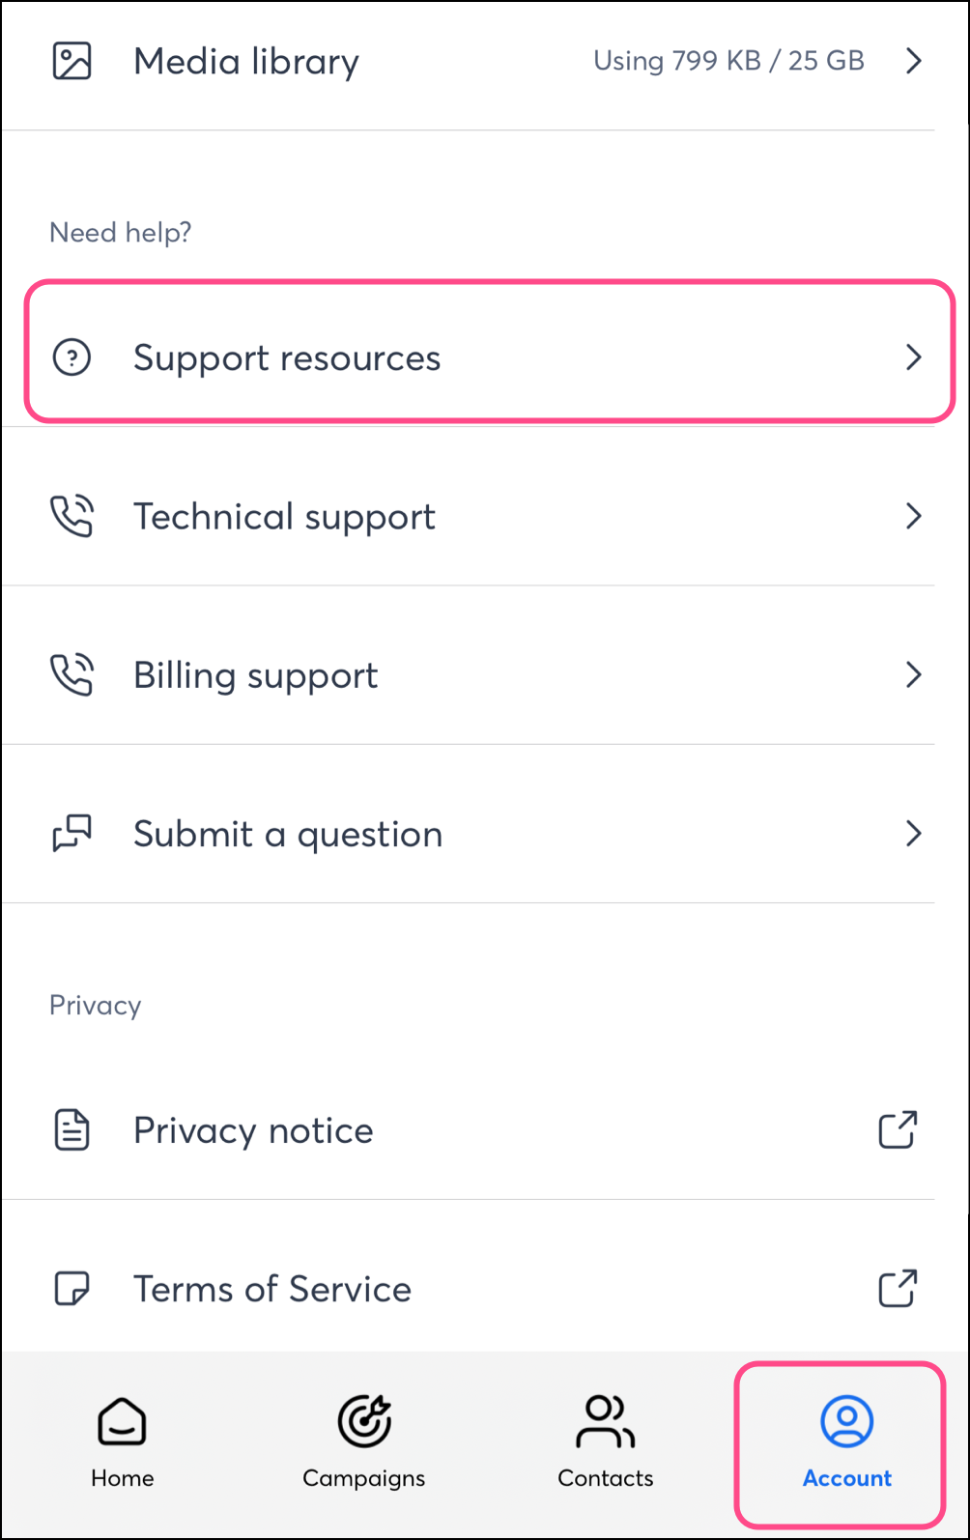This screenshot has width=970, height=1540.
Task: Tap the Media library image icon
Action: point(71,61)
